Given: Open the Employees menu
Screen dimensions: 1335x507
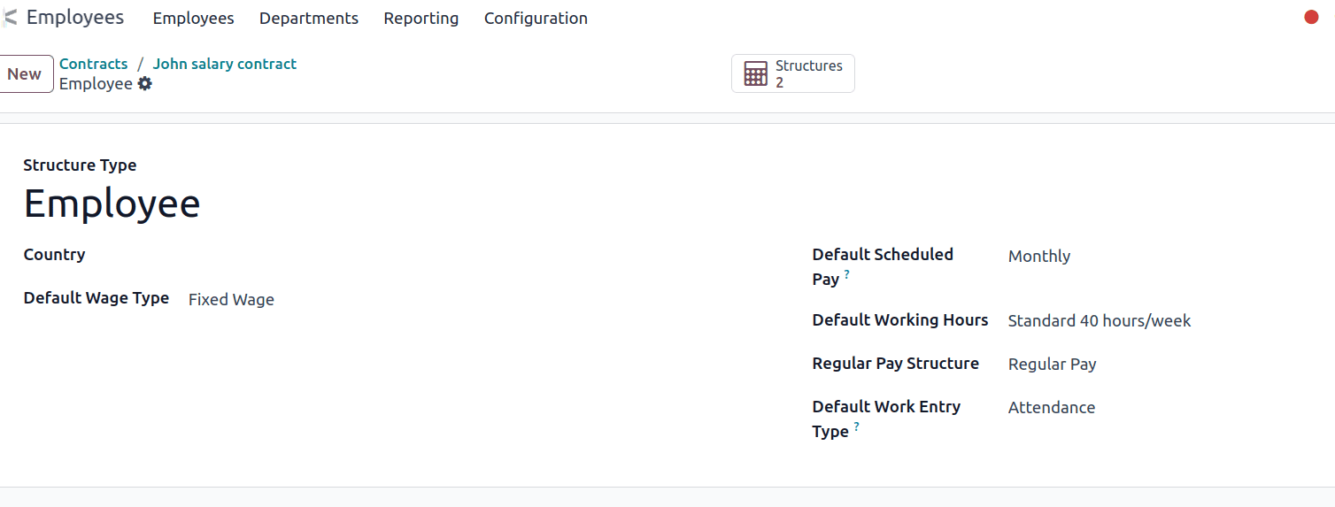Looking at the screenshot, I should (x=193, y=19).
